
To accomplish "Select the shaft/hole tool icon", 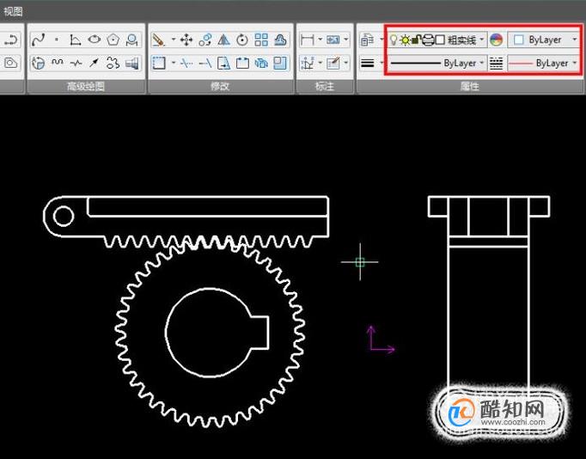I will point(131,63).
